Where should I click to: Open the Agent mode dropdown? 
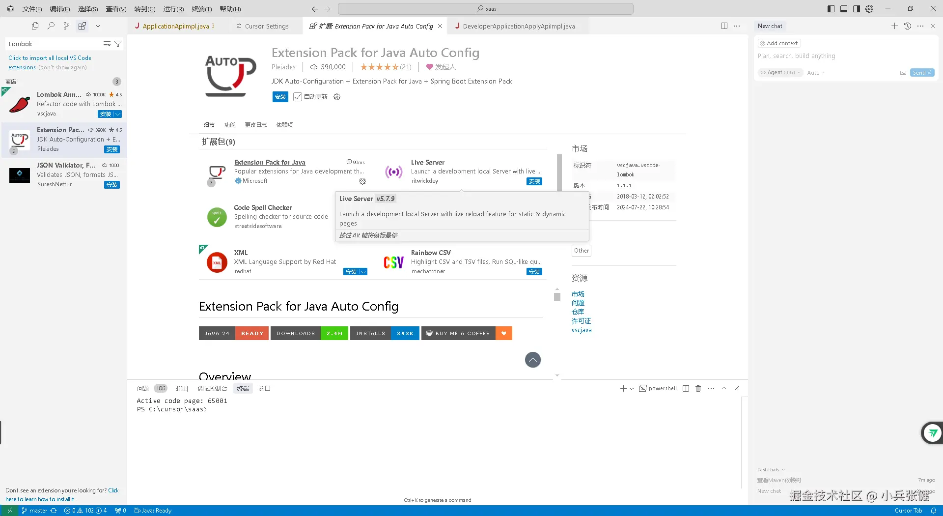point(780,73)
